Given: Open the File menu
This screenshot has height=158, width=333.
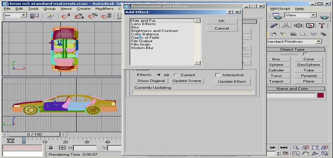Looking at the screenshot, I should click(x=7, y=9).
